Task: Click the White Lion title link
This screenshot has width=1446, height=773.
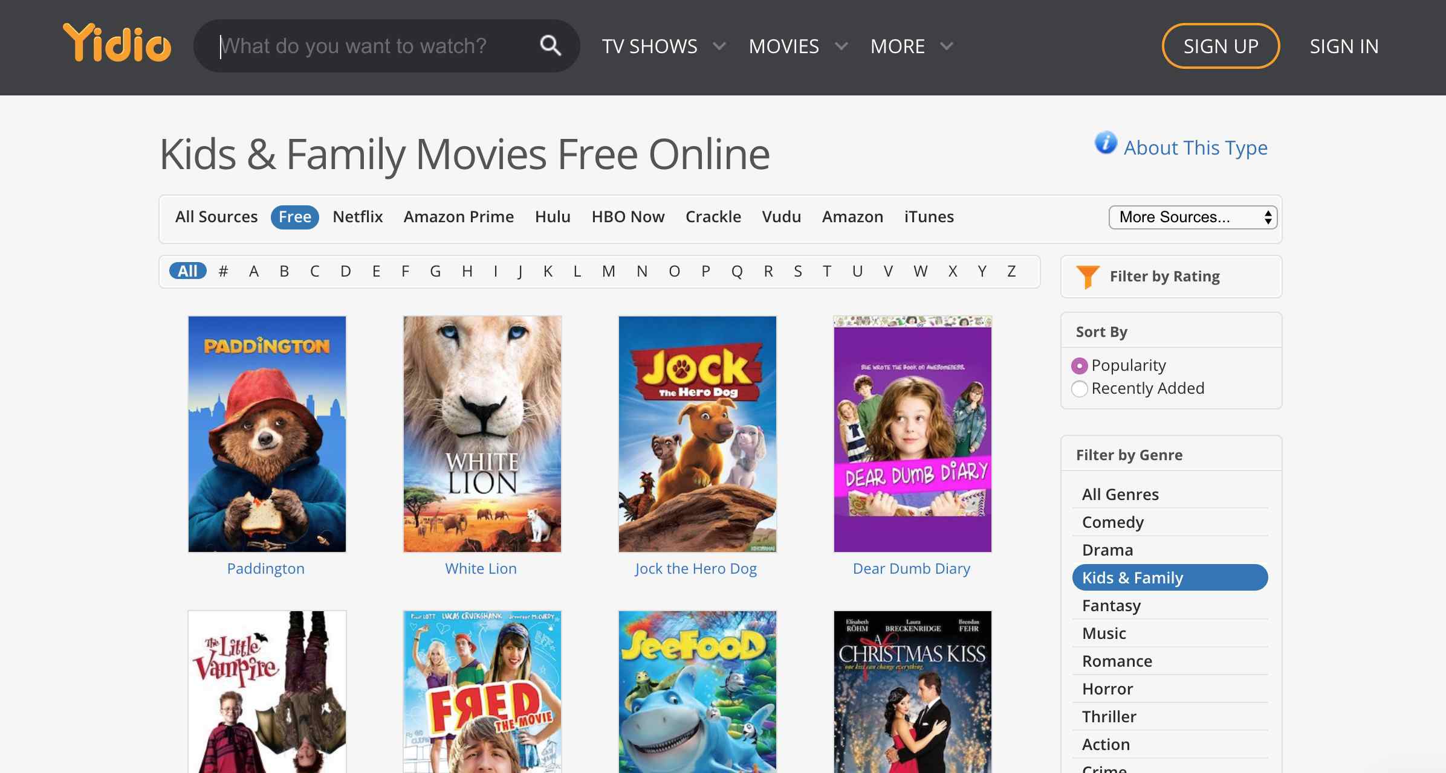Action: click(x=481, y=569)
